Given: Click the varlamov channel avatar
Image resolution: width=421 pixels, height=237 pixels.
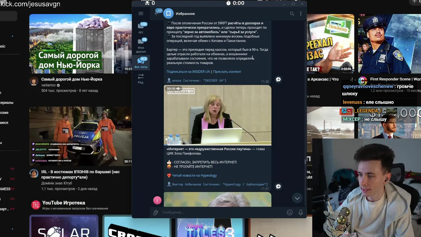Looking at the screenshot, I should 34,81.
